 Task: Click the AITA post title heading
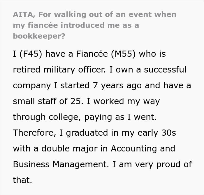tap(95, 25)
